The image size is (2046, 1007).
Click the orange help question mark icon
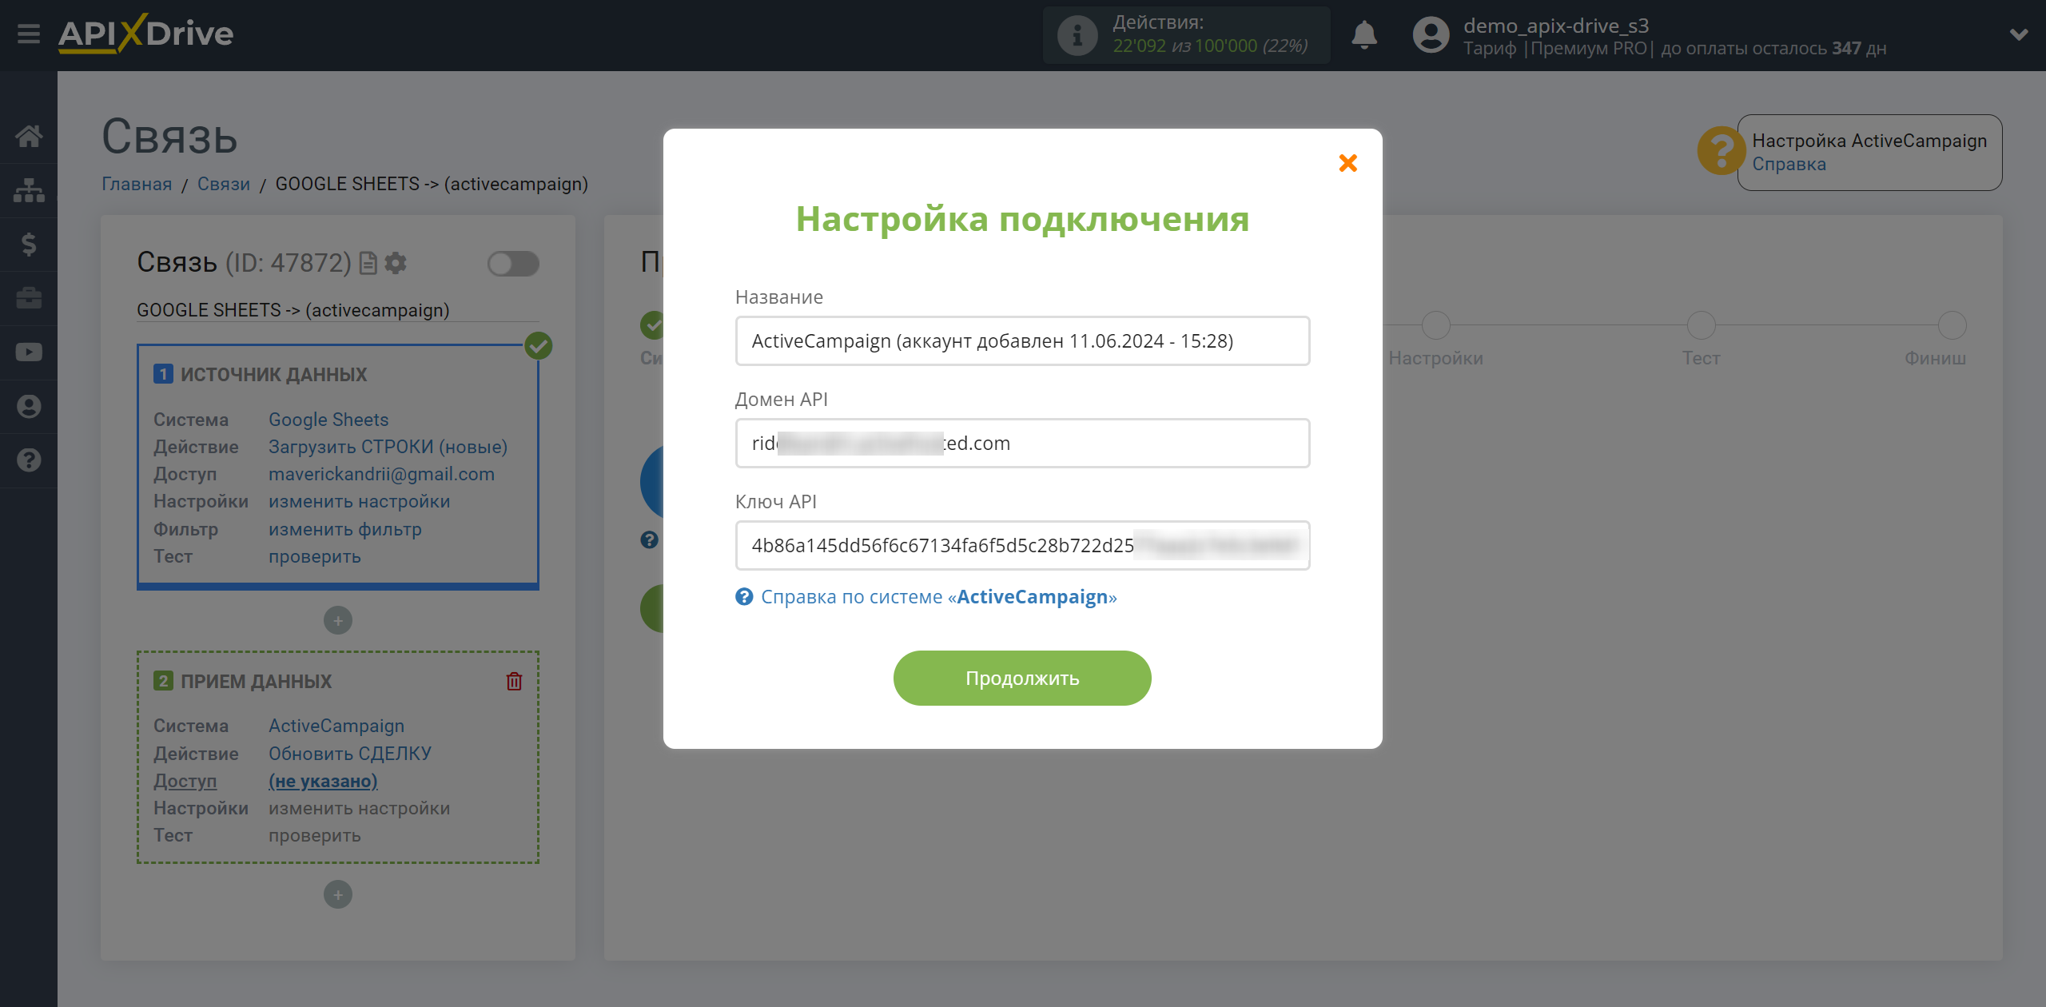[x=1721, y=150]
